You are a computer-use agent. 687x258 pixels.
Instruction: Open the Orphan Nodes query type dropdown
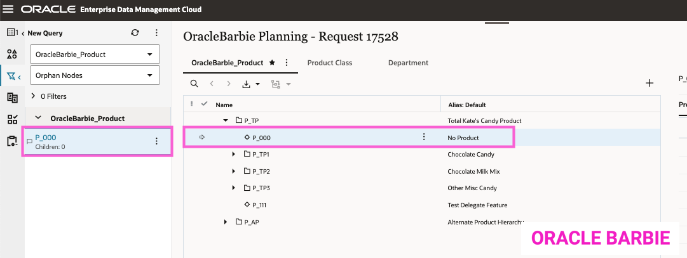pyautogui.click(x=95, y=75)
